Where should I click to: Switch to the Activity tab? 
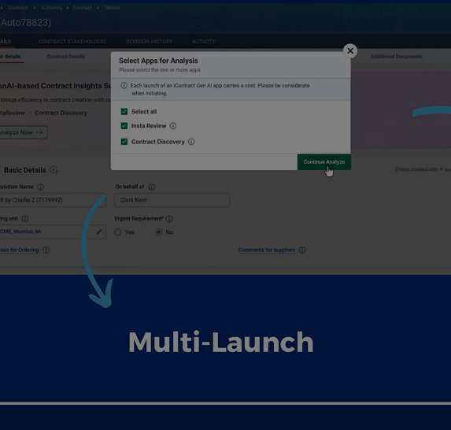(x=203, y=42)
